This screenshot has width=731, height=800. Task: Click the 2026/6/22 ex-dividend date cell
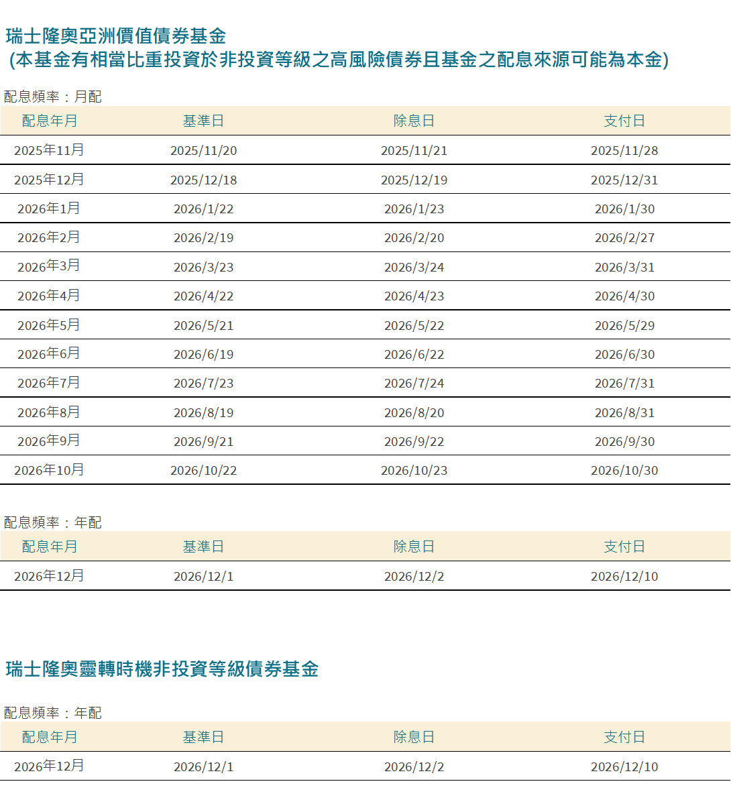coord(414,354)
